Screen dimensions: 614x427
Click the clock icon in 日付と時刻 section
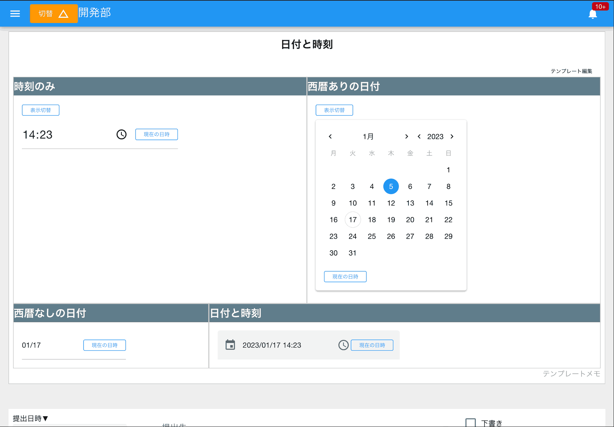(x=343, y=345)
